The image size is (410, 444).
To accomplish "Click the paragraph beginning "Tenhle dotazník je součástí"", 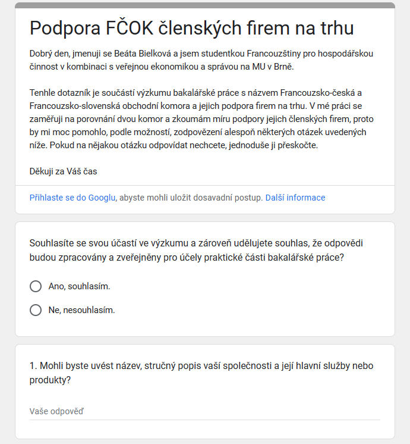I will point(201,119).
